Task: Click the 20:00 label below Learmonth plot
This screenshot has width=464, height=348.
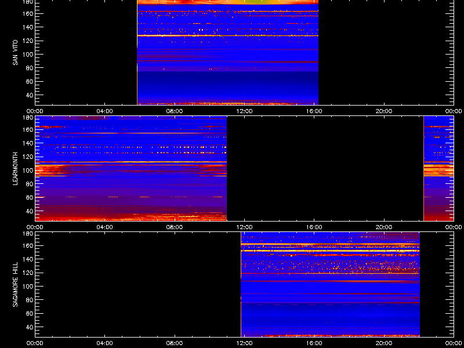Action: 384,227
